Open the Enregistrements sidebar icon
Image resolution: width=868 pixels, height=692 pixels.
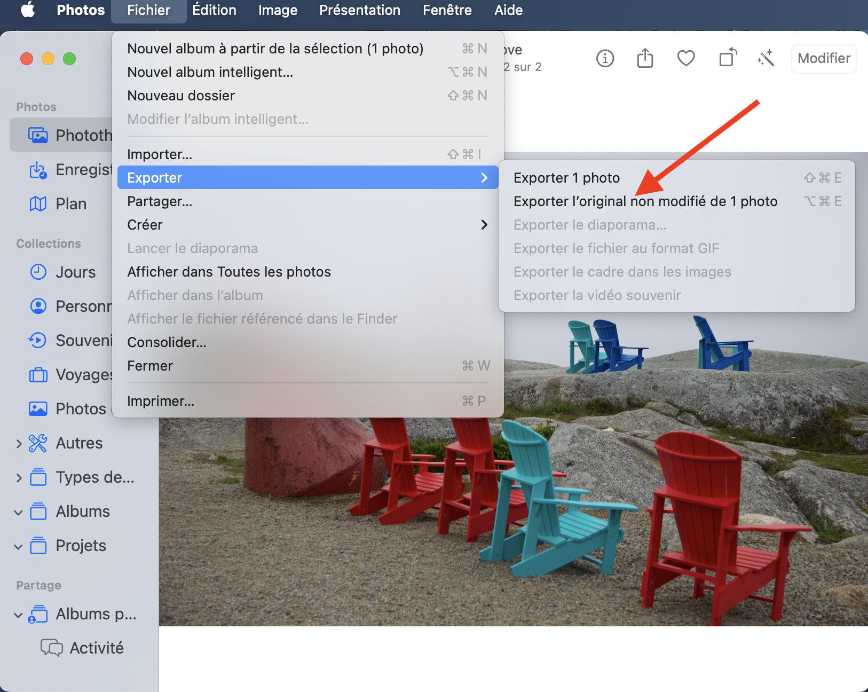[x=38, y=170]
